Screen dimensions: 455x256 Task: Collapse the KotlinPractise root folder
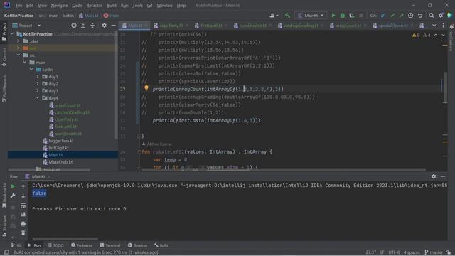pyautogui.click(x=12, y=34)
